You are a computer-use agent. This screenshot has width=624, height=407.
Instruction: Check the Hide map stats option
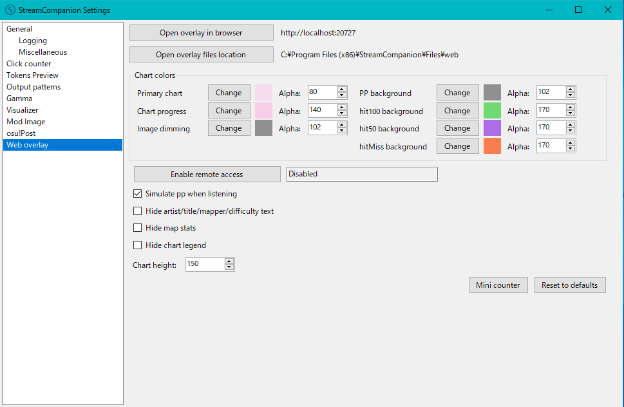click(x=137, y=227)
